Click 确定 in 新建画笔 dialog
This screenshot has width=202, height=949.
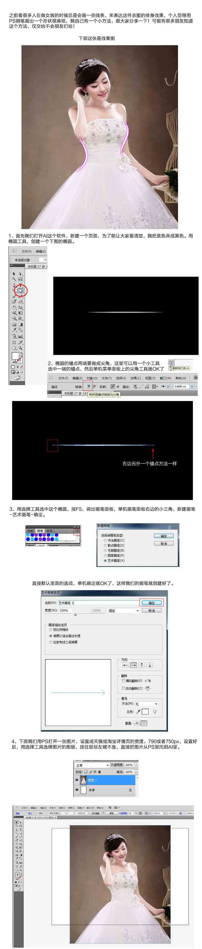tap(164, 536)
